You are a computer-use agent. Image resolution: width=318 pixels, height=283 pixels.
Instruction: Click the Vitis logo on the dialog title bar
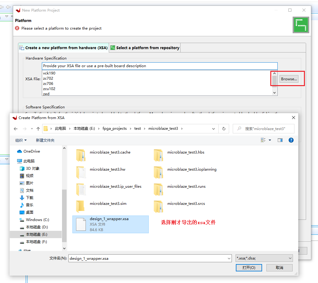point(18,10)
